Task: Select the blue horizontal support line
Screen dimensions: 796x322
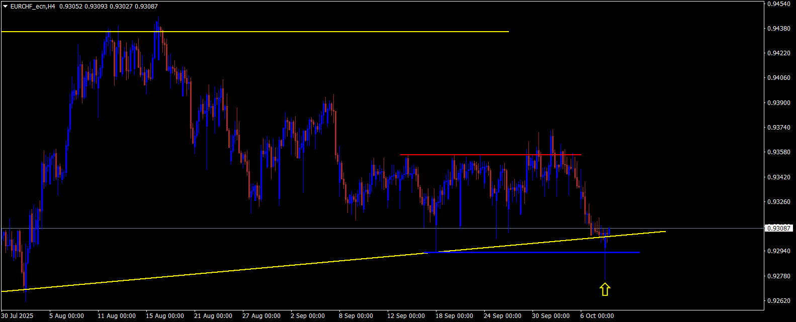Action: click(532, 252)
